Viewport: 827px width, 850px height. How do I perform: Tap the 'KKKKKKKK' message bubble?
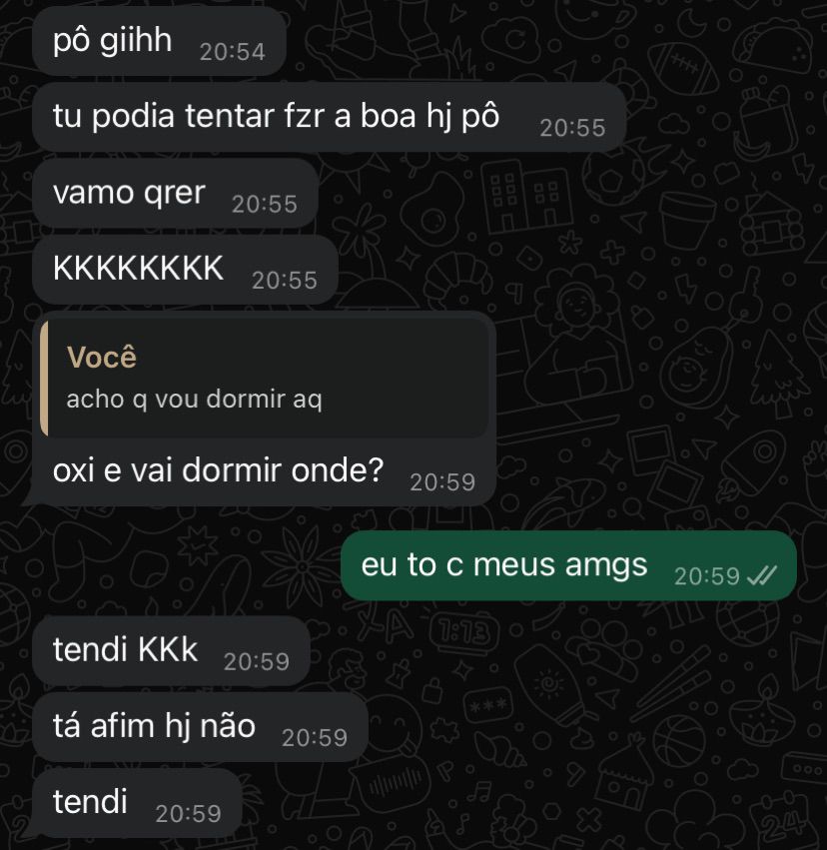185,270
